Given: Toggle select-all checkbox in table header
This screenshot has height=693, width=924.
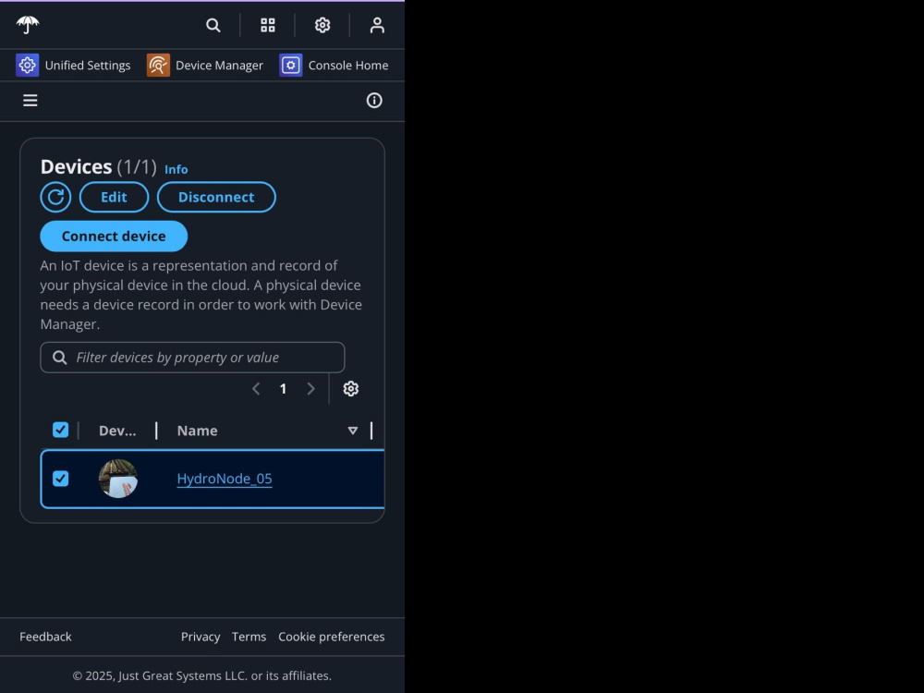Looking at the screenshot, I should coord(61,431).
